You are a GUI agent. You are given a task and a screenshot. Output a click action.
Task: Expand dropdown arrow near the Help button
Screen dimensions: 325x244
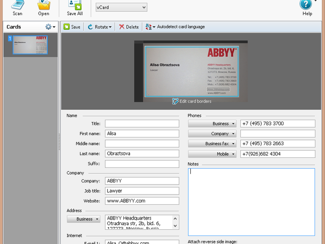[x=316, y=0]
